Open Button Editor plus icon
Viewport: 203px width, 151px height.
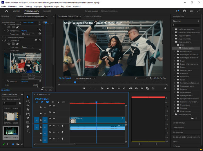(x=165, y=88)
